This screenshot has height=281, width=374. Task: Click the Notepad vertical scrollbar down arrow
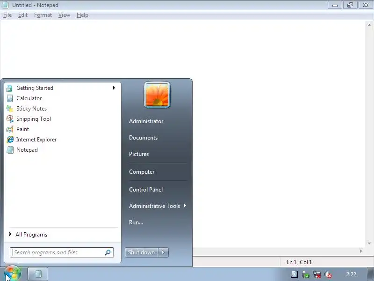pyautogui.click(x=369, y=244)
